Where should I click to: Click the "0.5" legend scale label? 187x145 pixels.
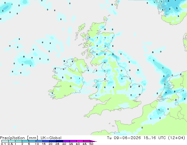pos(10,144)
